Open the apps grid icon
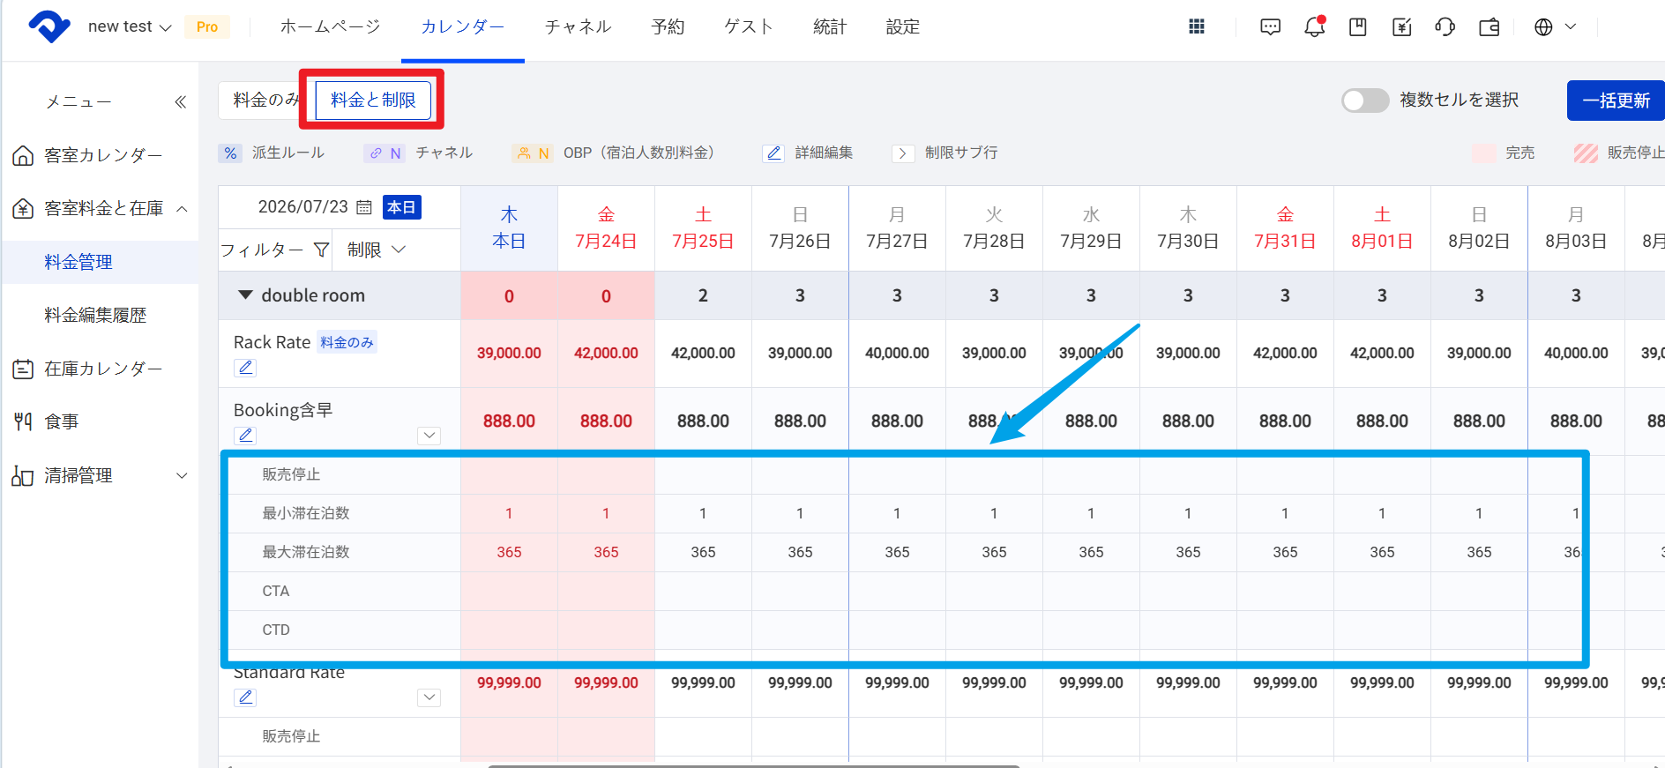 (1197, 26)
